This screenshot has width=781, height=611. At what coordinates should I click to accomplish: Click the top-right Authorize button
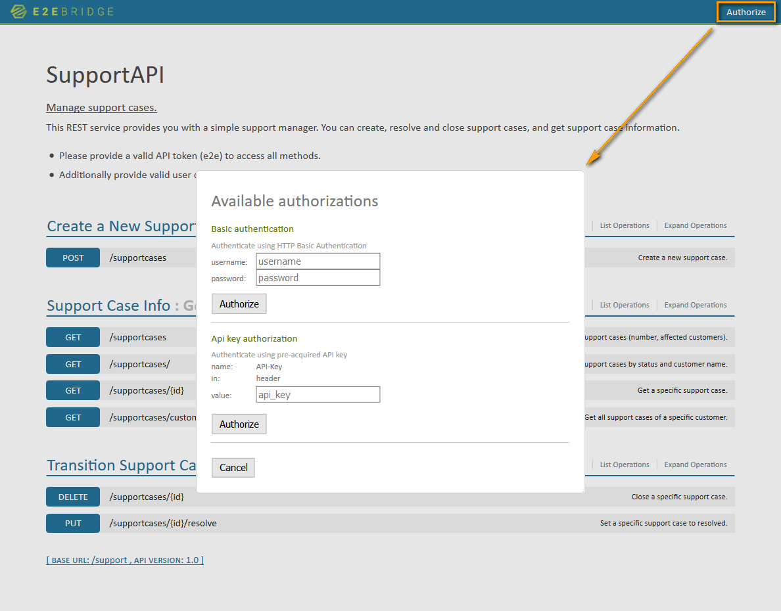point(745,12)
